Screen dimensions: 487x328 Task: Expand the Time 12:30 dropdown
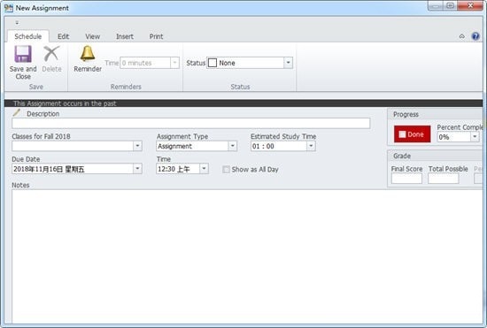pyautogui.click(x=204, y=169)
